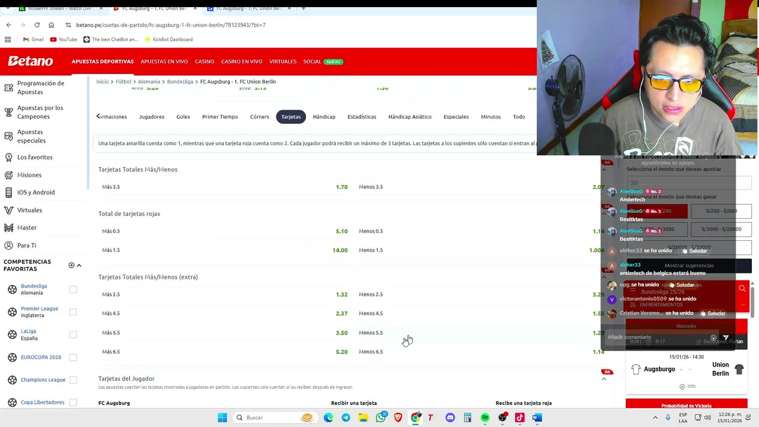Open Discord from the taskbar
This screenshot has width=759, height=427.
coord(450,418)
